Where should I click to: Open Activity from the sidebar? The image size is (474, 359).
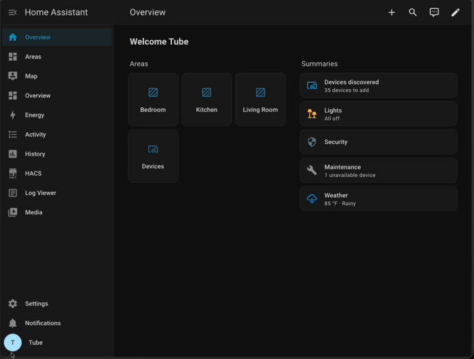click(x=57, y=134)
